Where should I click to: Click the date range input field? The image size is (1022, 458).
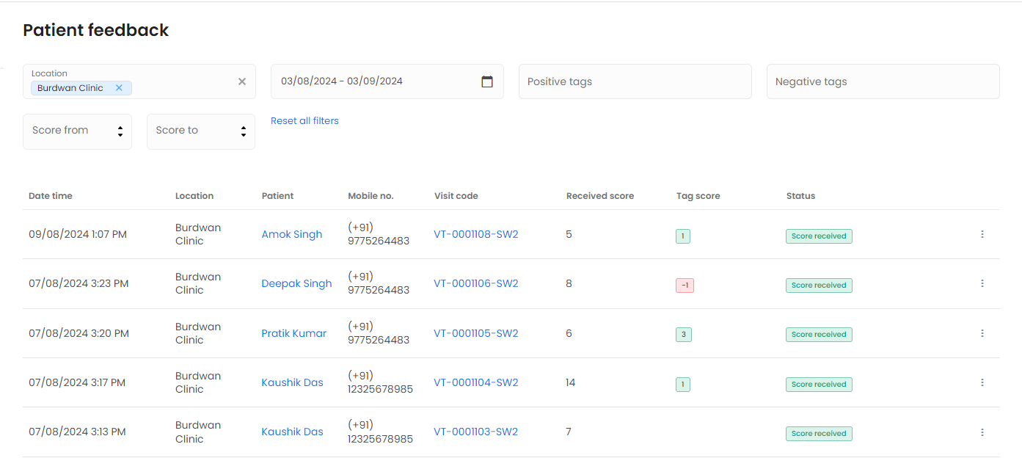point(367,81)
